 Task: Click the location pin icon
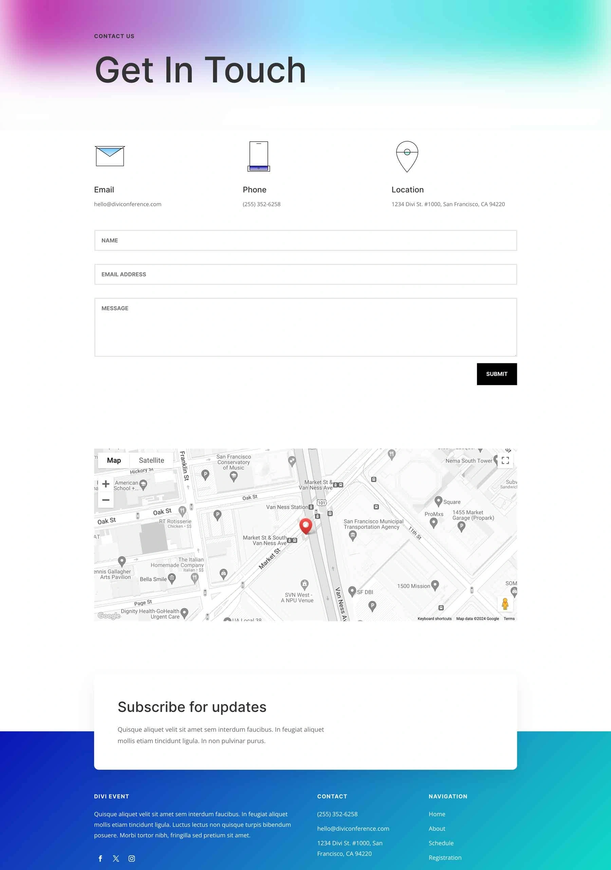pos(407,156)
